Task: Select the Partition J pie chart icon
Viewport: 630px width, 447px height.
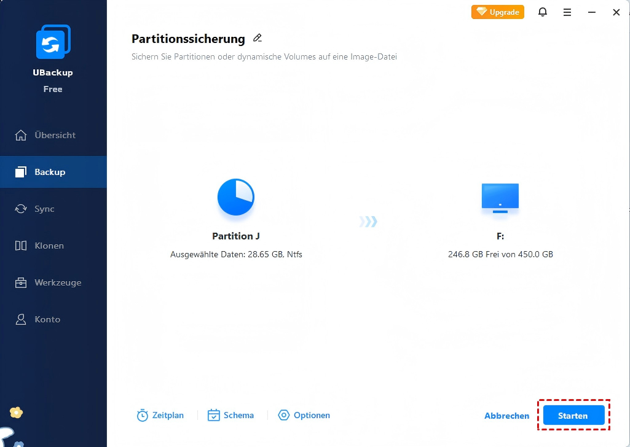Action: point(236,197)
